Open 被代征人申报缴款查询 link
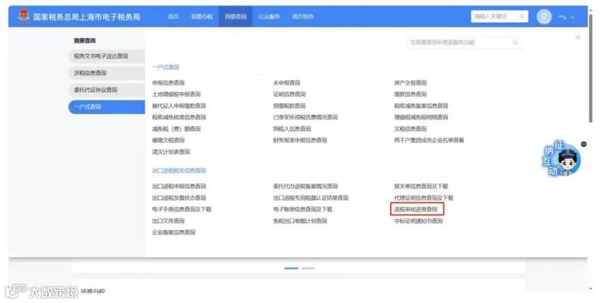 (179, 105)
